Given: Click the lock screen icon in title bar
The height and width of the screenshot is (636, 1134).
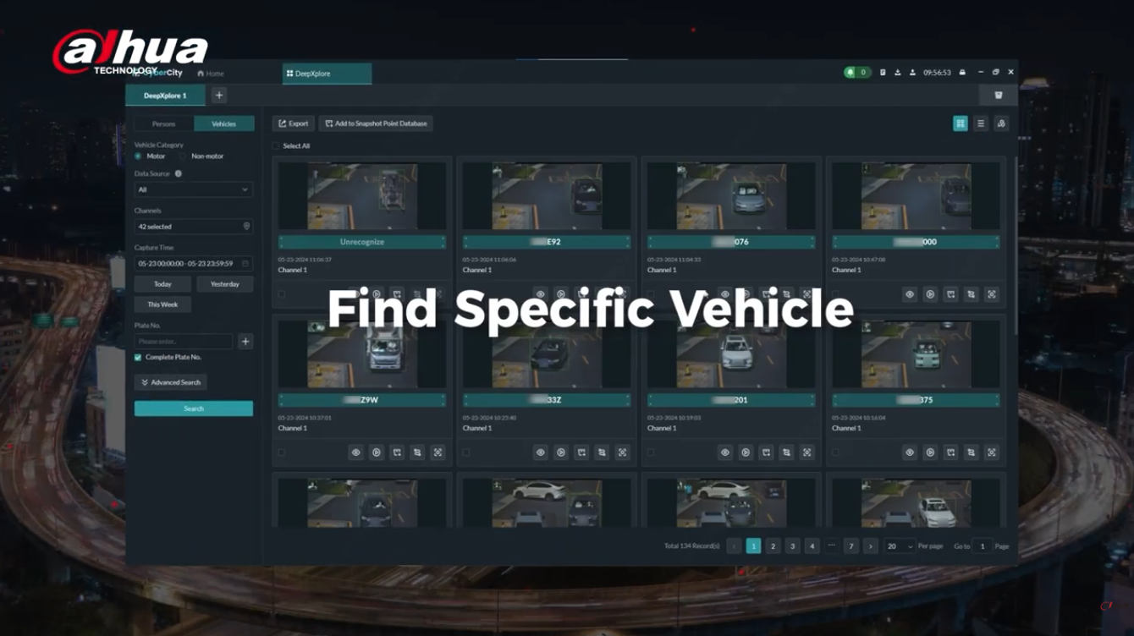Looking at the screenshot, I should pos(962,73).
